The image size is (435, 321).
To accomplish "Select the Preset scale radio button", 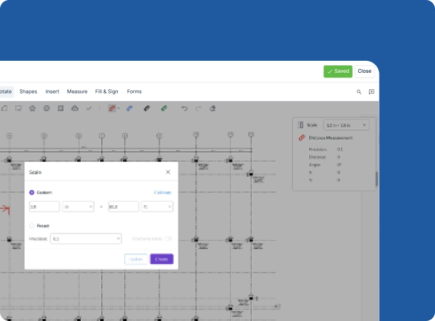I will [31, 226].
